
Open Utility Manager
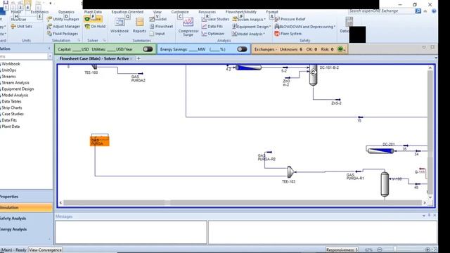click(x=63, y=19)
